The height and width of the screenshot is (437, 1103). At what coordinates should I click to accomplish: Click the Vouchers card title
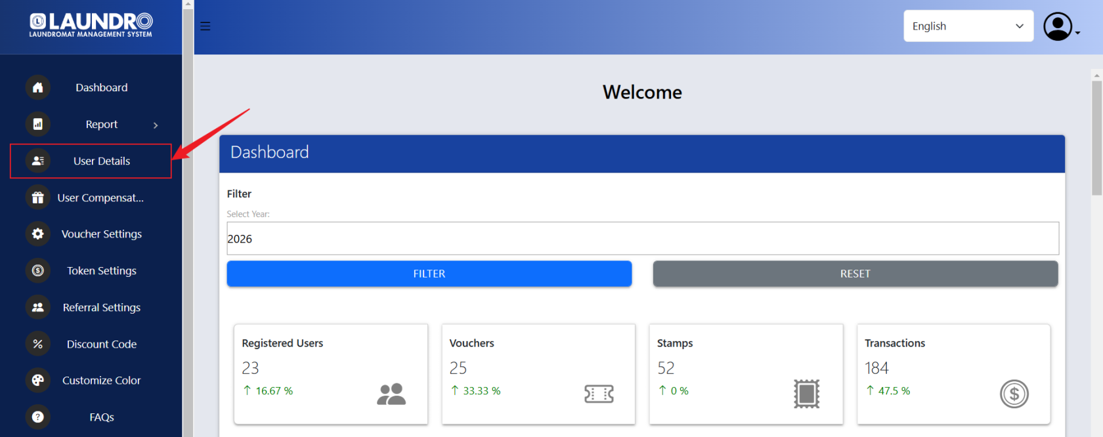(x=471, y=343)
